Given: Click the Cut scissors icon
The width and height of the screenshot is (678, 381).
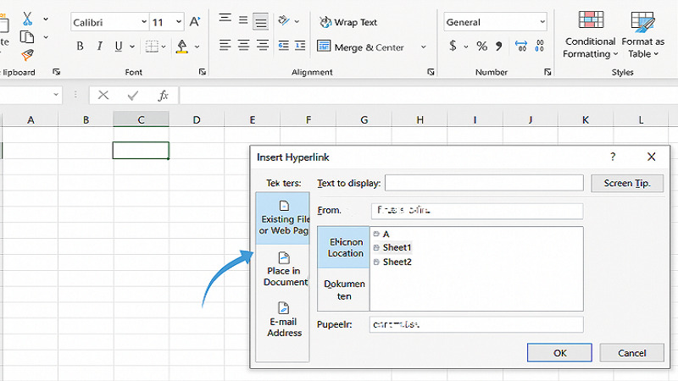Looking at the screenshot, I should [27, 18].
